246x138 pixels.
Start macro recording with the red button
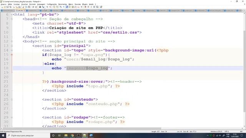click(85, 7)
